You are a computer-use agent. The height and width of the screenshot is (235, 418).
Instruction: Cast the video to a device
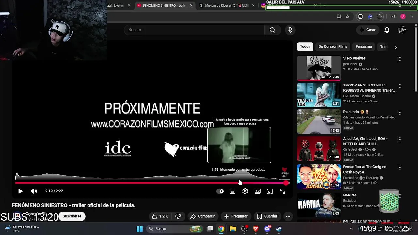tap(270, 191)
